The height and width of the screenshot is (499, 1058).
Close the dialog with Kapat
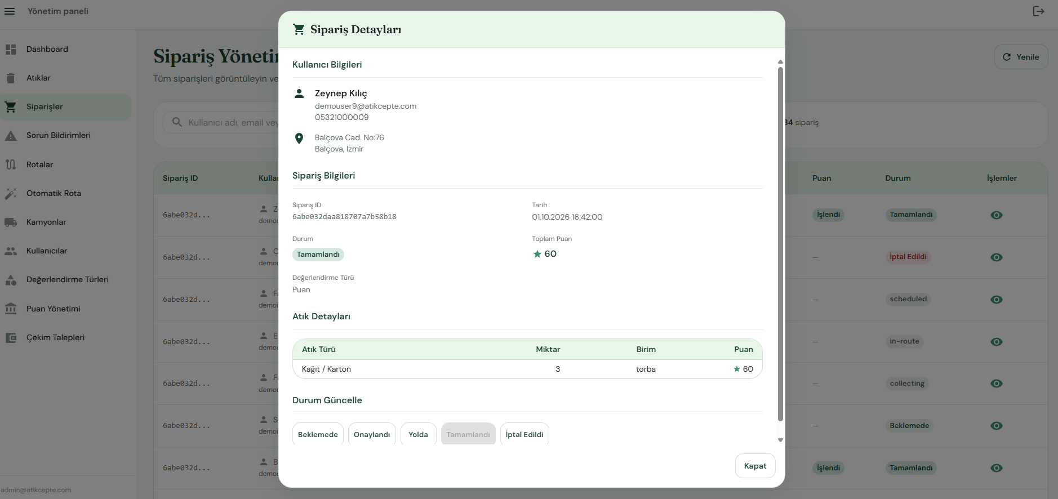tap(755, 466)
